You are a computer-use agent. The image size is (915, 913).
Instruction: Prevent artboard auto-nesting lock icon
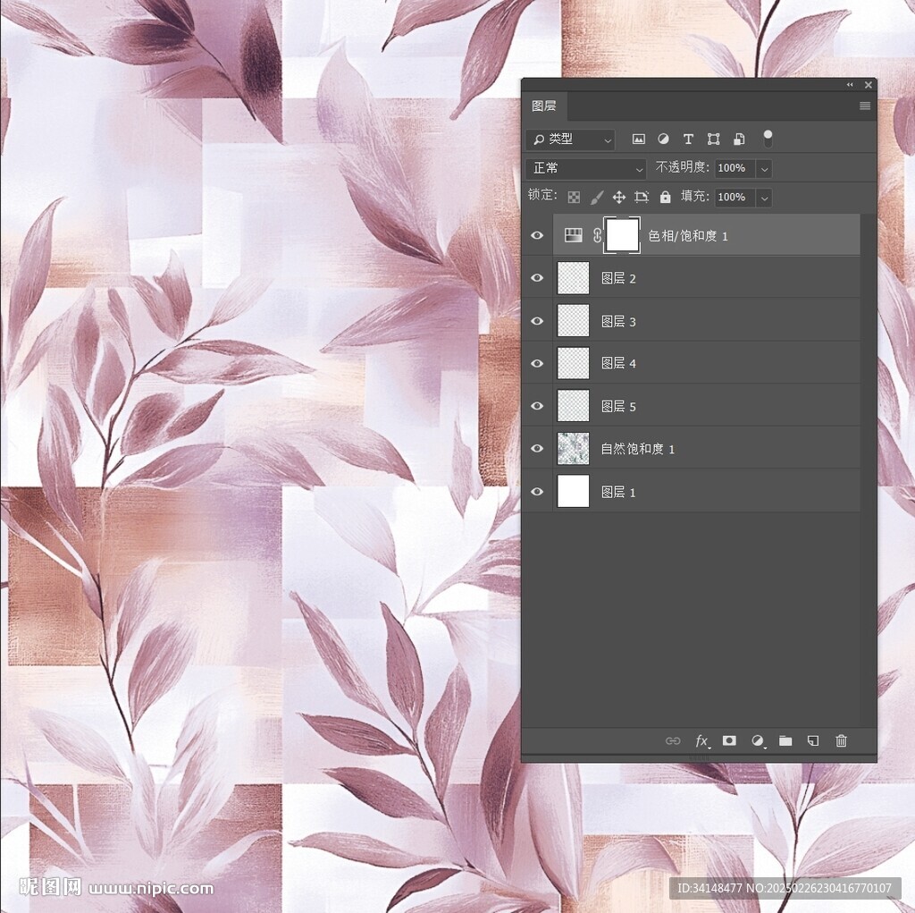[642, 198]
